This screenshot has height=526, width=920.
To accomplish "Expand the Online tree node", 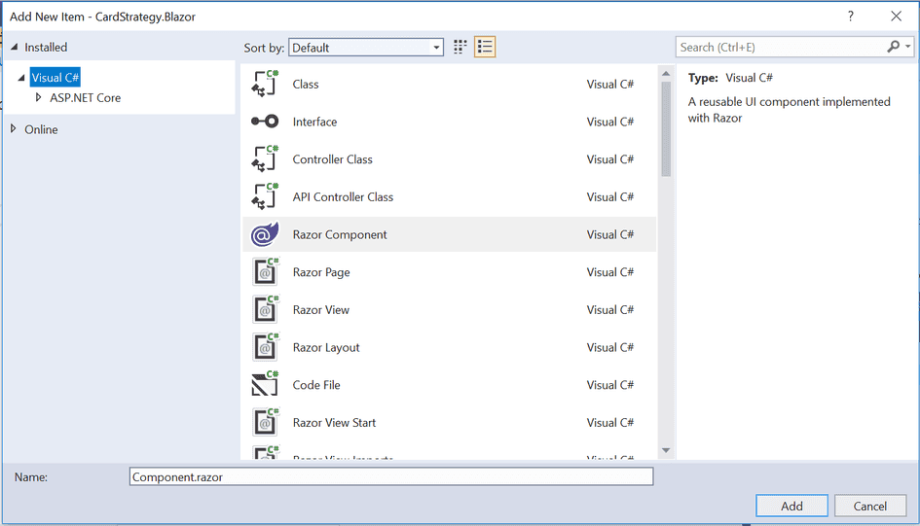I will 14,129.
